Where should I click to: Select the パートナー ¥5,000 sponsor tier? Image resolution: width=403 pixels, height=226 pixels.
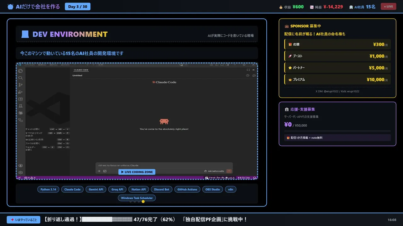point(338,67)
